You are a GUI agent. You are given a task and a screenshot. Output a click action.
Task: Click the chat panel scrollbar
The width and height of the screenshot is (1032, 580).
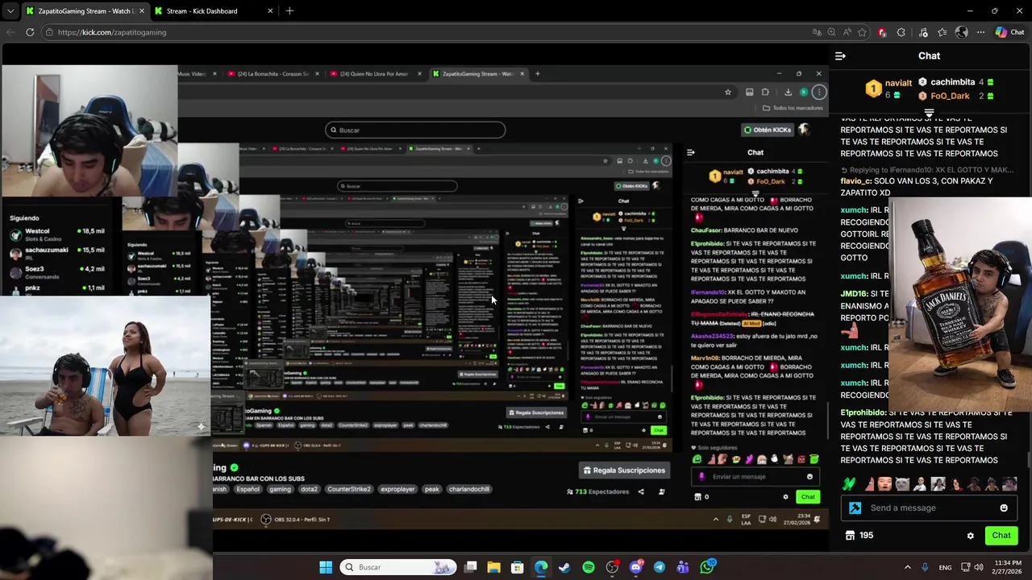1028,459
